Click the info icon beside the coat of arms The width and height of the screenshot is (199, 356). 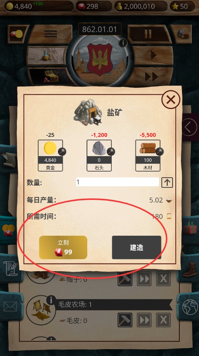coord(123,43)
